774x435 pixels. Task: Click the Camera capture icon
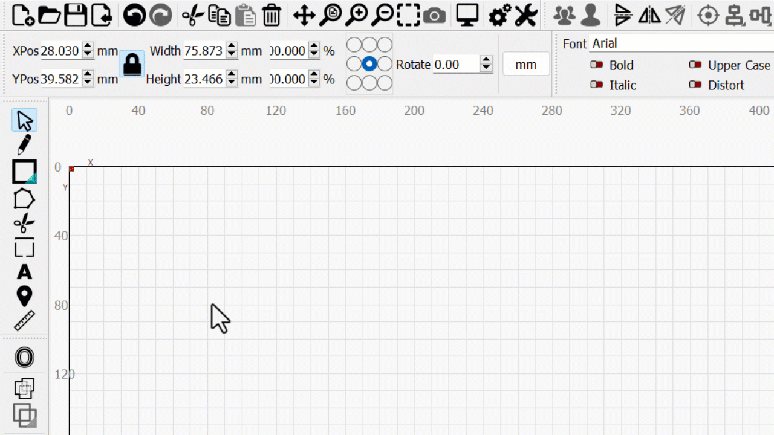(434, 15)
